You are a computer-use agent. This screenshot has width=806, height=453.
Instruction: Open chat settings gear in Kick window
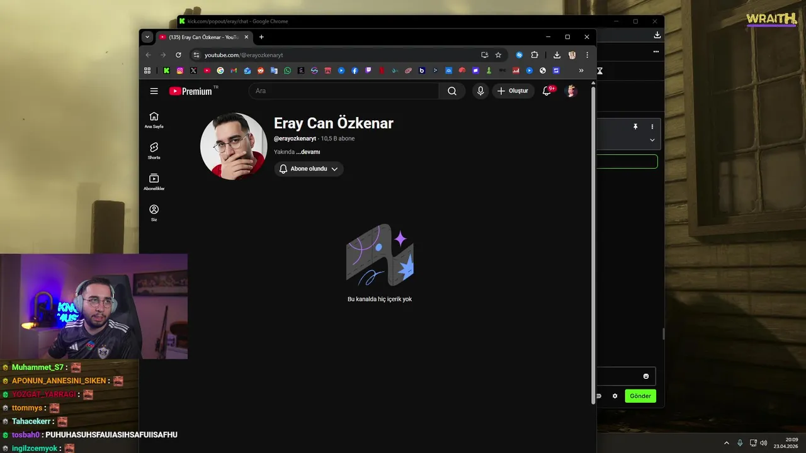(x=615, y=396)
